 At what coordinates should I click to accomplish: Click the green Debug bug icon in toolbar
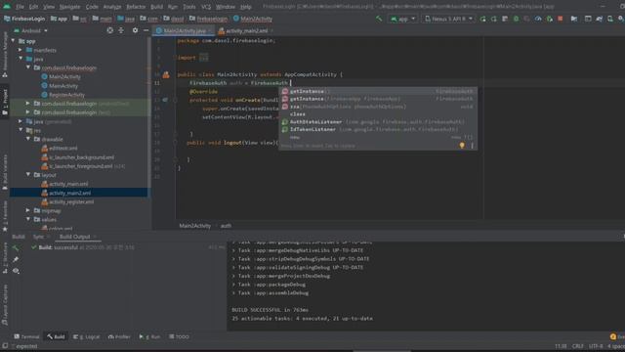coord(516,19)
